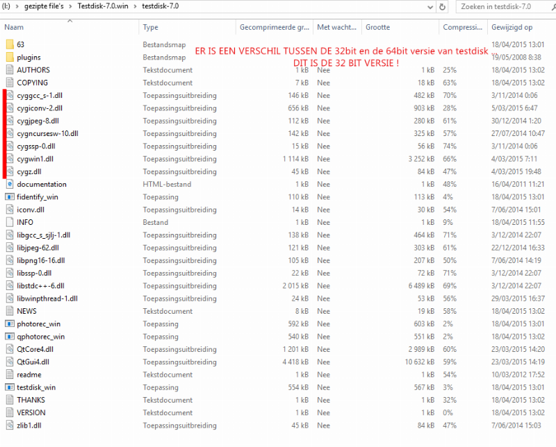Viewport: 556px width, 447px height.
Task: Select the cygjpeg-8.dll file icon
Action: click(x=10, y=121)
